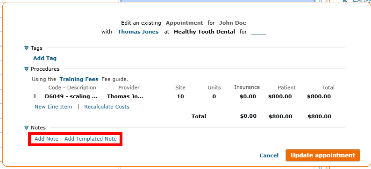The height and width of the screenshot is (169, 371).
Task: Collapse the Tags section triangle
Action: point(26,48)
